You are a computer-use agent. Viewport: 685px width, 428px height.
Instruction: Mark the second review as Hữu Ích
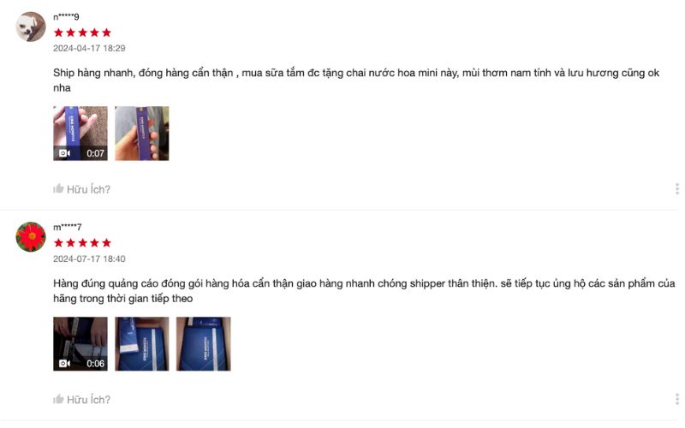81,399
